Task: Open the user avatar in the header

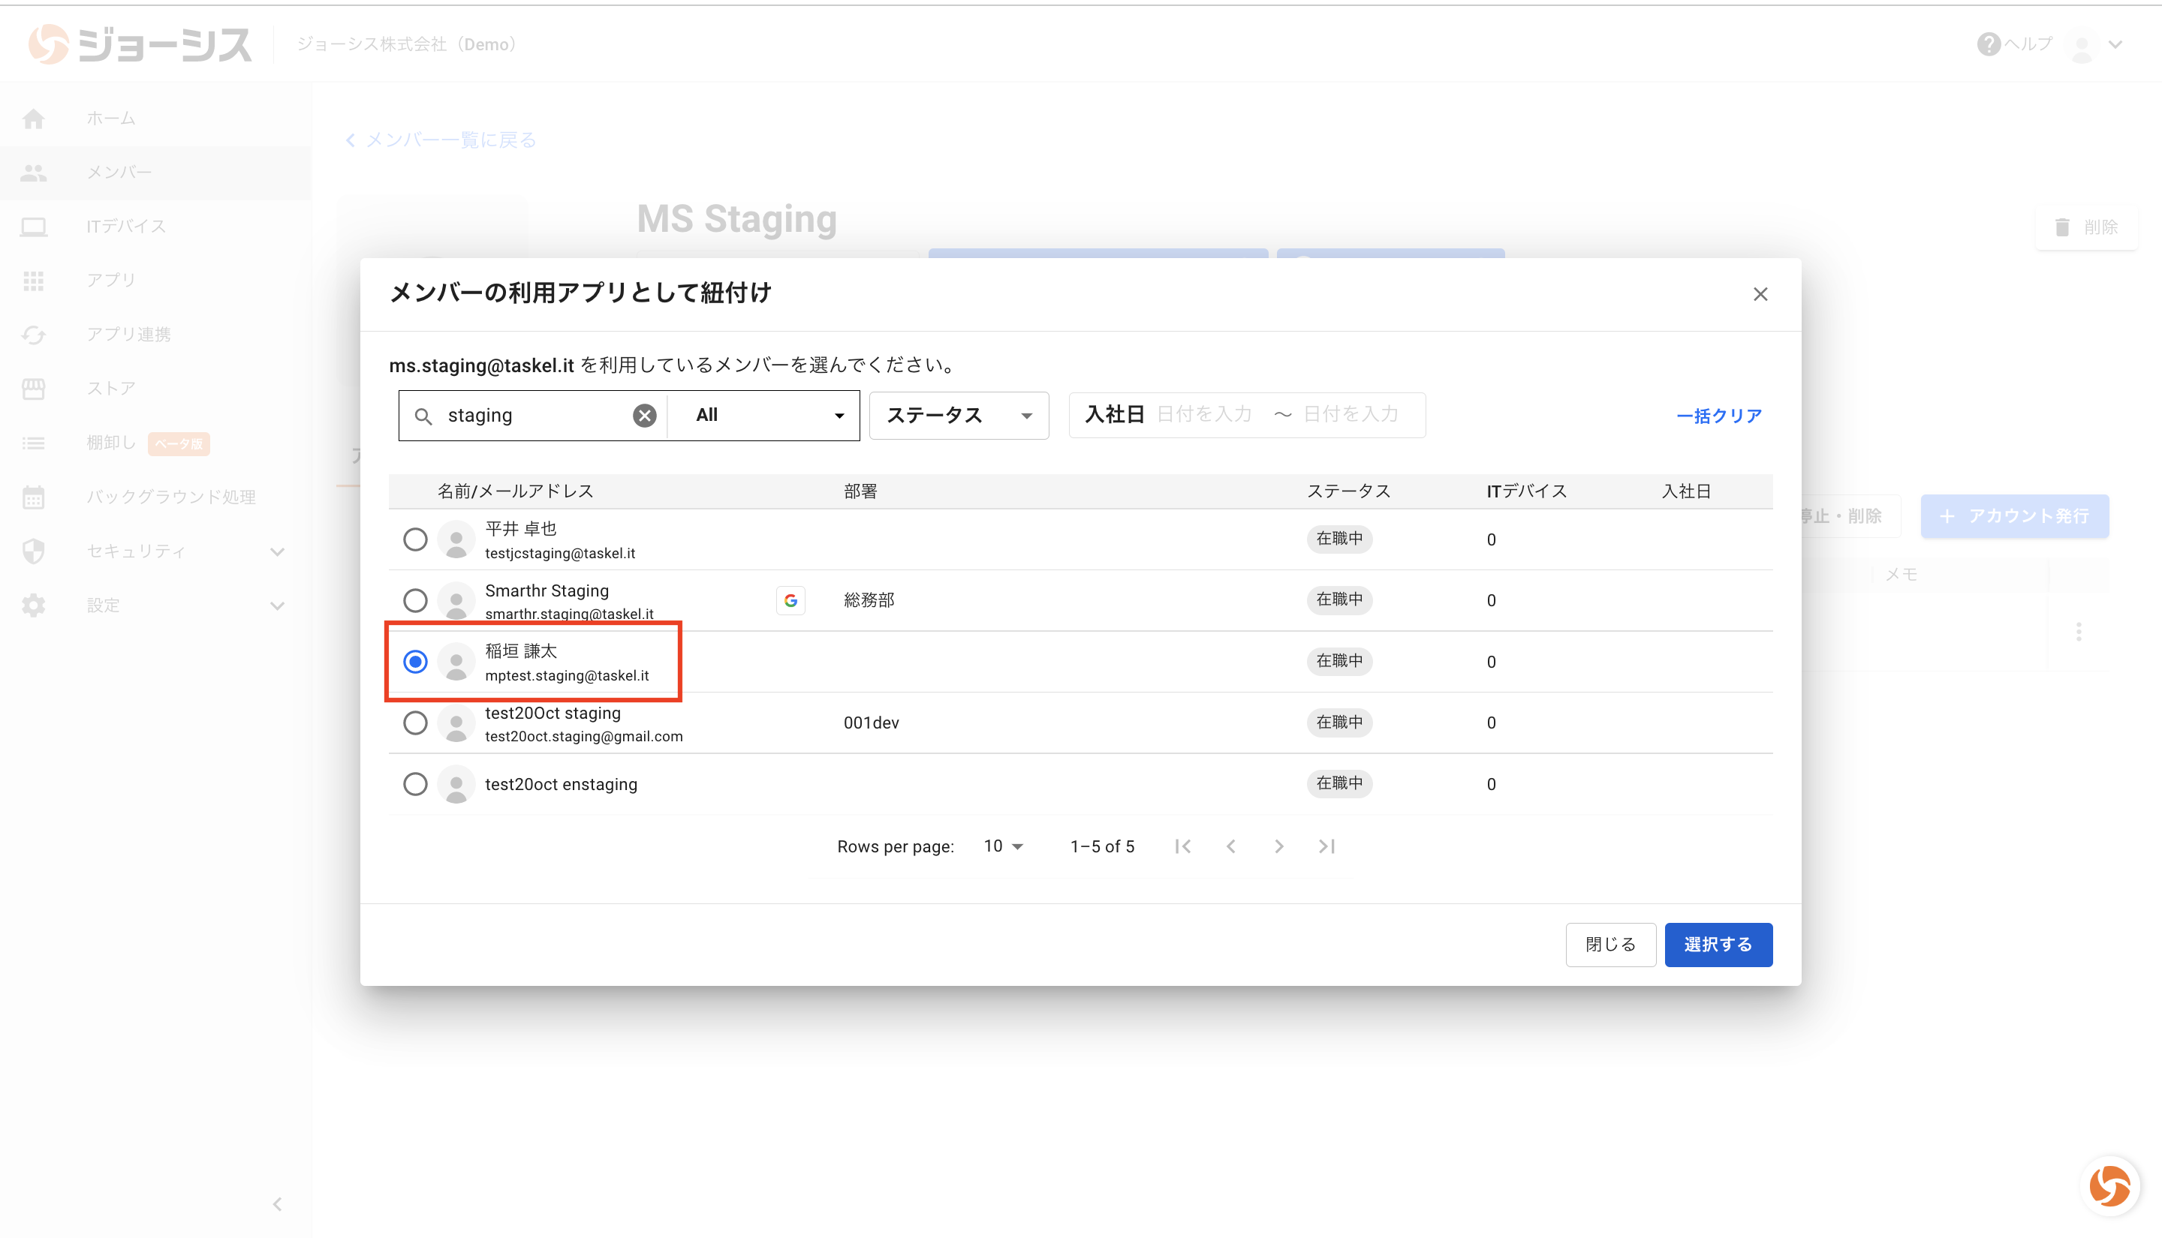Action: 2082,45
